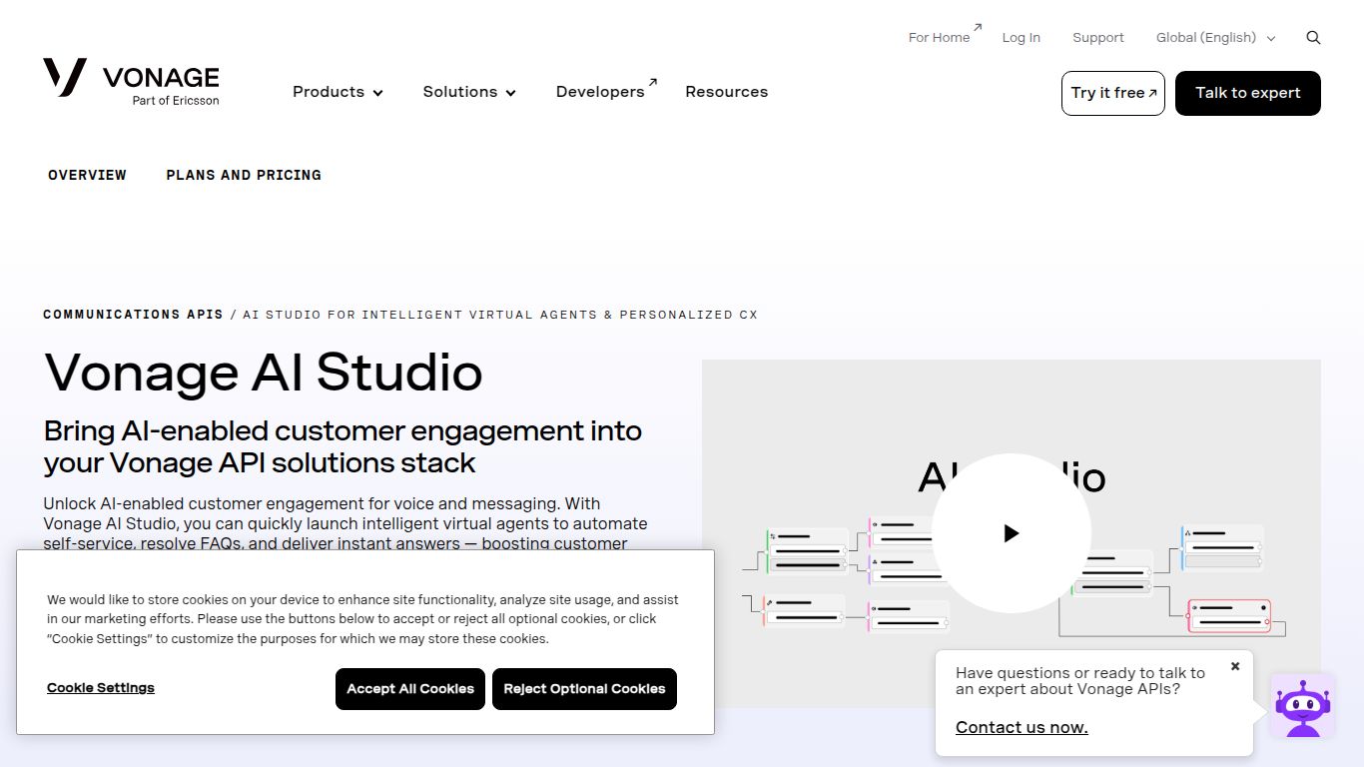This screenshot has height=767, width=1364.
Task: Click Accept All Cookies
Action: pyautogui.click(x=409, y=688)
